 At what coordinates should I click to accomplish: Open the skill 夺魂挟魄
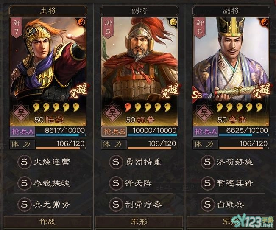52,183
